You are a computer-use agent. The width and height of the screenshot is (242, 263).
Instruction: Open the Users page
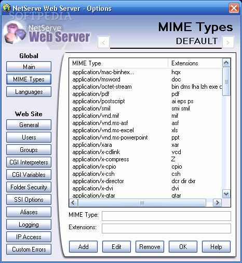(x=29, y=137)
